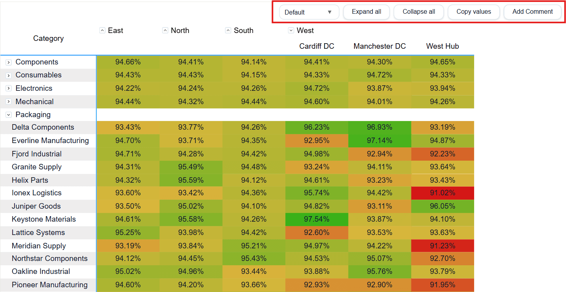
Task: Select the Oakline Industrial row label
Action: coord(41,272)
